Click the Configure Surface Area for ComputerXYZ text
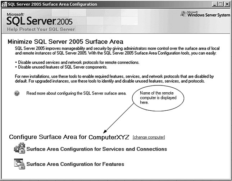 point(69,137)
